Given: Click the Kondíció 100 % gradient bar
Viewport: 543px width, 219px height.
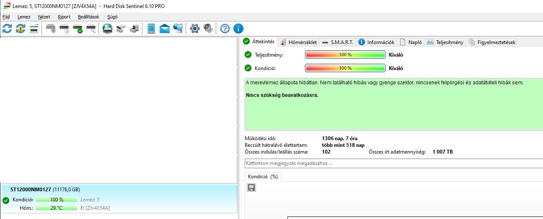Looking at the screenshot, I should click(345, 68).
